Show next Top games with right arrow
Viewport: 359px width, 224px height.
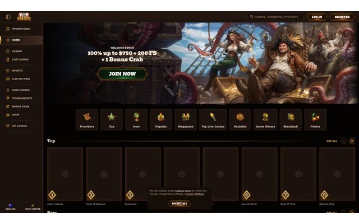(352, 141)
